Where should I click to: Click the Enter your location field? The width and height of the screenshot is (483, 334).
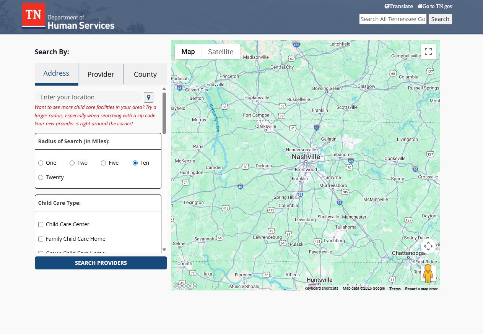tap(88, 97)
